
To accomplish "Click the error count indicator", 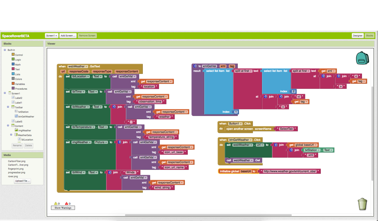I will coord(68,203).
